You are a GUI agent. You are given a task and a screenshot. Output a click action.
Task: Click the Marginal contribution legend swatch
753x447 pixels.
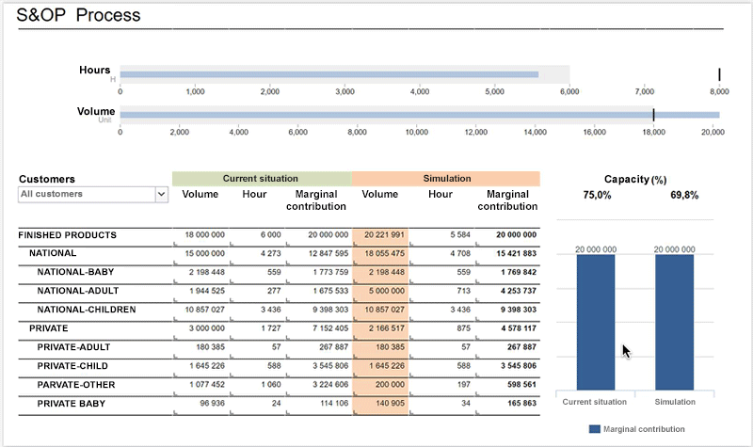[x=594, y=429]
